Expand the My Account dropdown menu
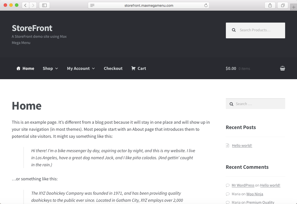Image resolution: width=297 pixels, height=204 pixels. click(81, 68)
